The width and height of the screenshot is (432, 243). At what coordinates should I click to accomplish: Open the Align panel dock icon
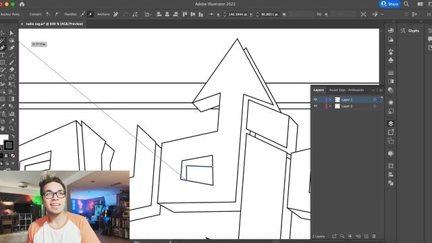coord(391,174)
